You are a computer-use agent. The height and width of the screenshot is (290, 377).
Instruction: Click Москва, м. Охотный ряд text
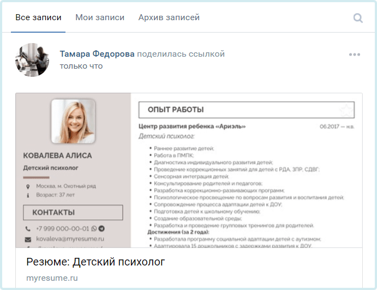[x=66, y=186]
